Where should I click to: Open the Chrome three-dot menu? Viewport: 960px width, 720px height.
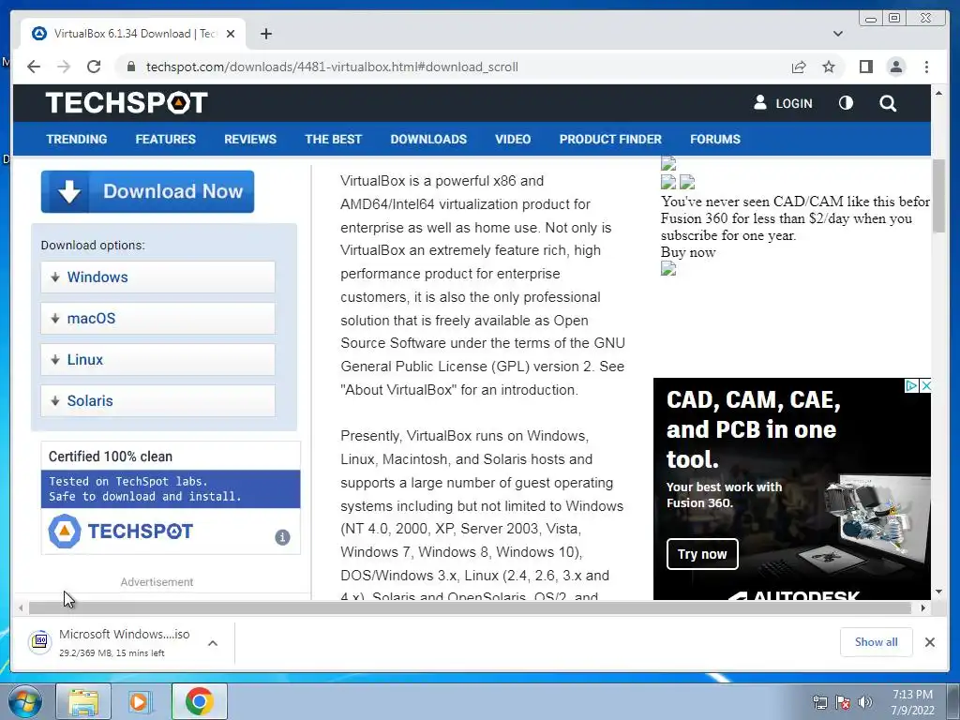[926, 67]
